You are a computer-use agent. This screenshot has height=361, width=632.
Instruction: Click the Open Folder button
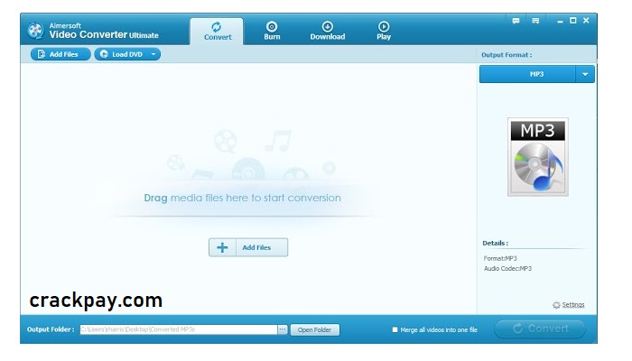click(315, 329)
